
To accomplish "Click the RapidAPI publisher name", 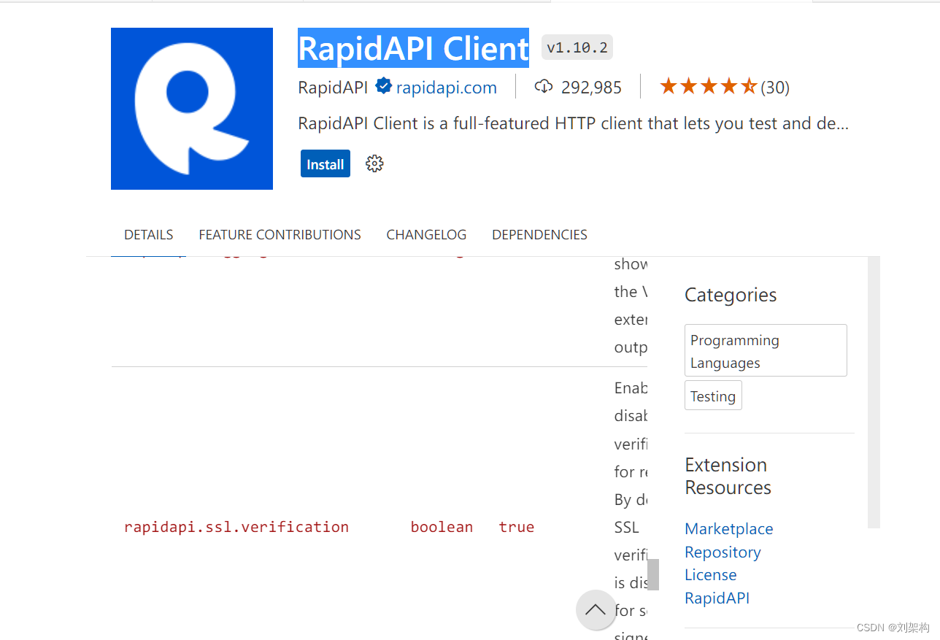I will pyautogui.click(x=333, y=88).
